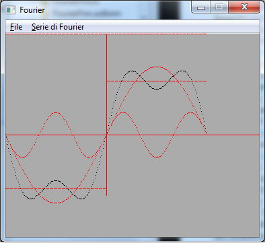Screen dimensions: 265x243
Task: Click the dashed red line along the top edge
Action: [106, 34]
